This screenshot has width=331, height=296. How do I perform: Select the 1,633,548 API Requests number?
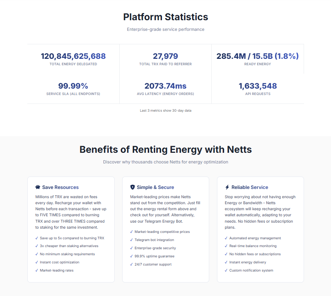pos(257,86)
